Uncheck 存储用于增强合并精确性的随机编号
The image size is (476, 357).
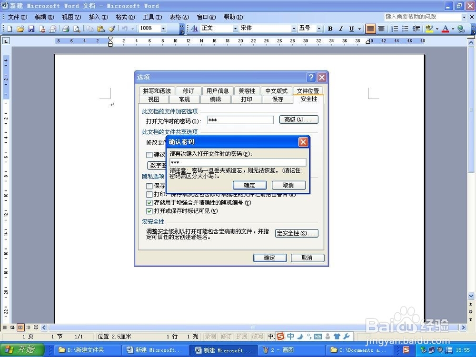click(149, 203)
